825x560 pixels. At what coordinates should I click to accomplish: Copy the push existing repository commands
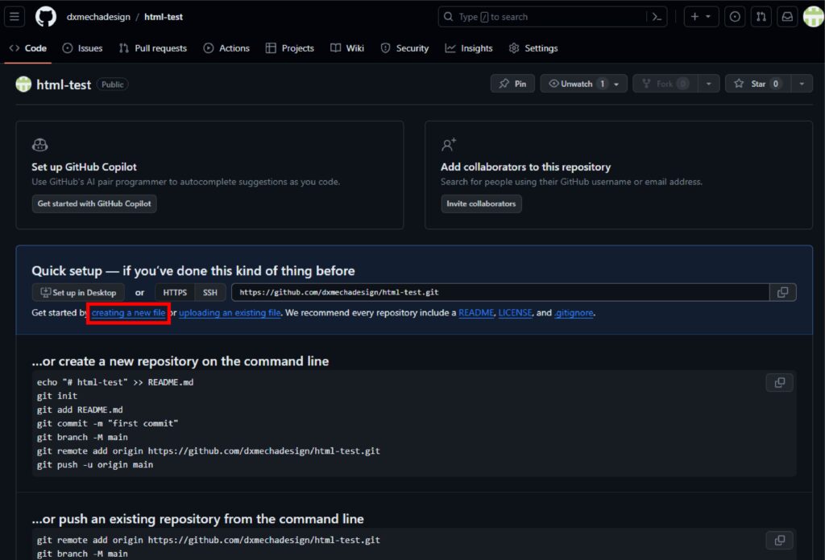780,540
